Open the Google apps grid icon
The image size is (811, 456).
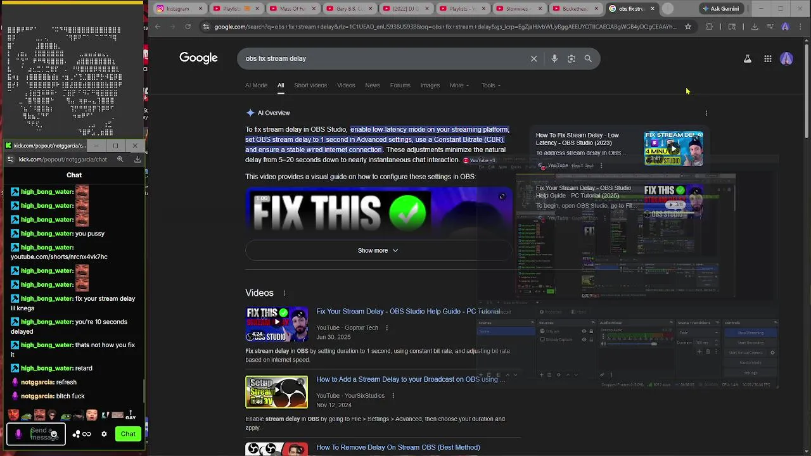click(768, 59)
